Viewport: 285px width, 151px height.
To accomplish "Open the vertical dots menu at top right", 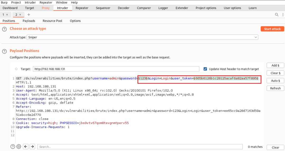I will coord(283,15).
